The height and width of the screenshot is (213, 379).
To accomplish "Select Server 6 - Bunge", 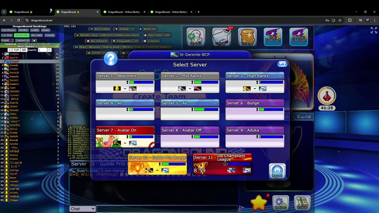I will click(x=255, y=109).
